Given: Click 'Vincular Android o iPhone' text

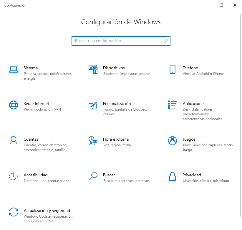Looking at the screenshot, I should pos(203,74).
